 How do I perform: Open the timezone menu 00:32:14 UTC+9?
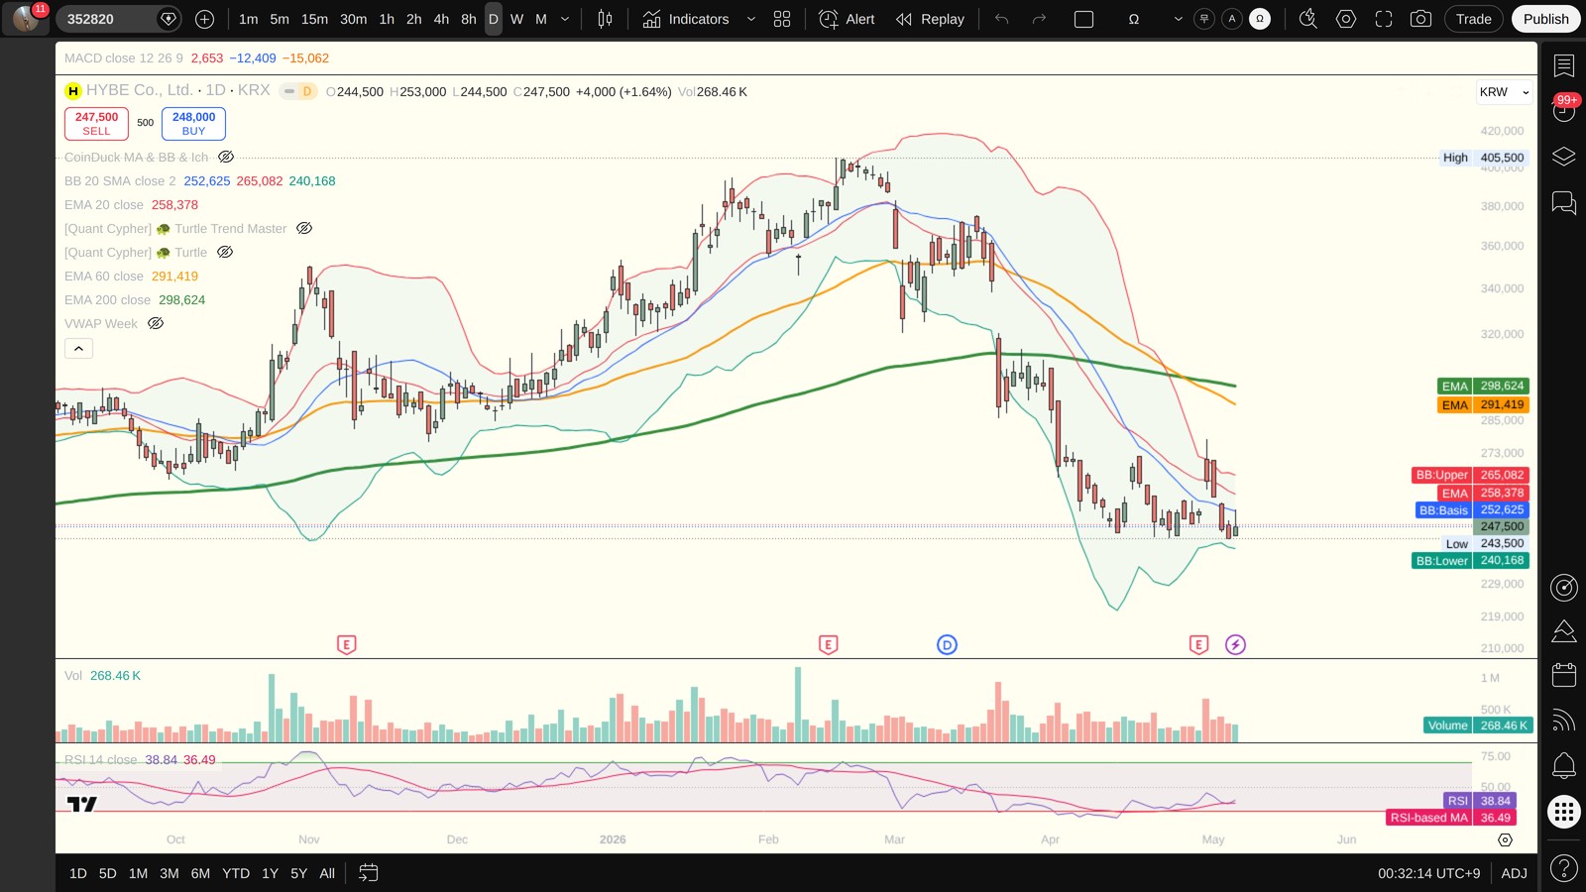pyautogui.click(x=1428, y=873)
